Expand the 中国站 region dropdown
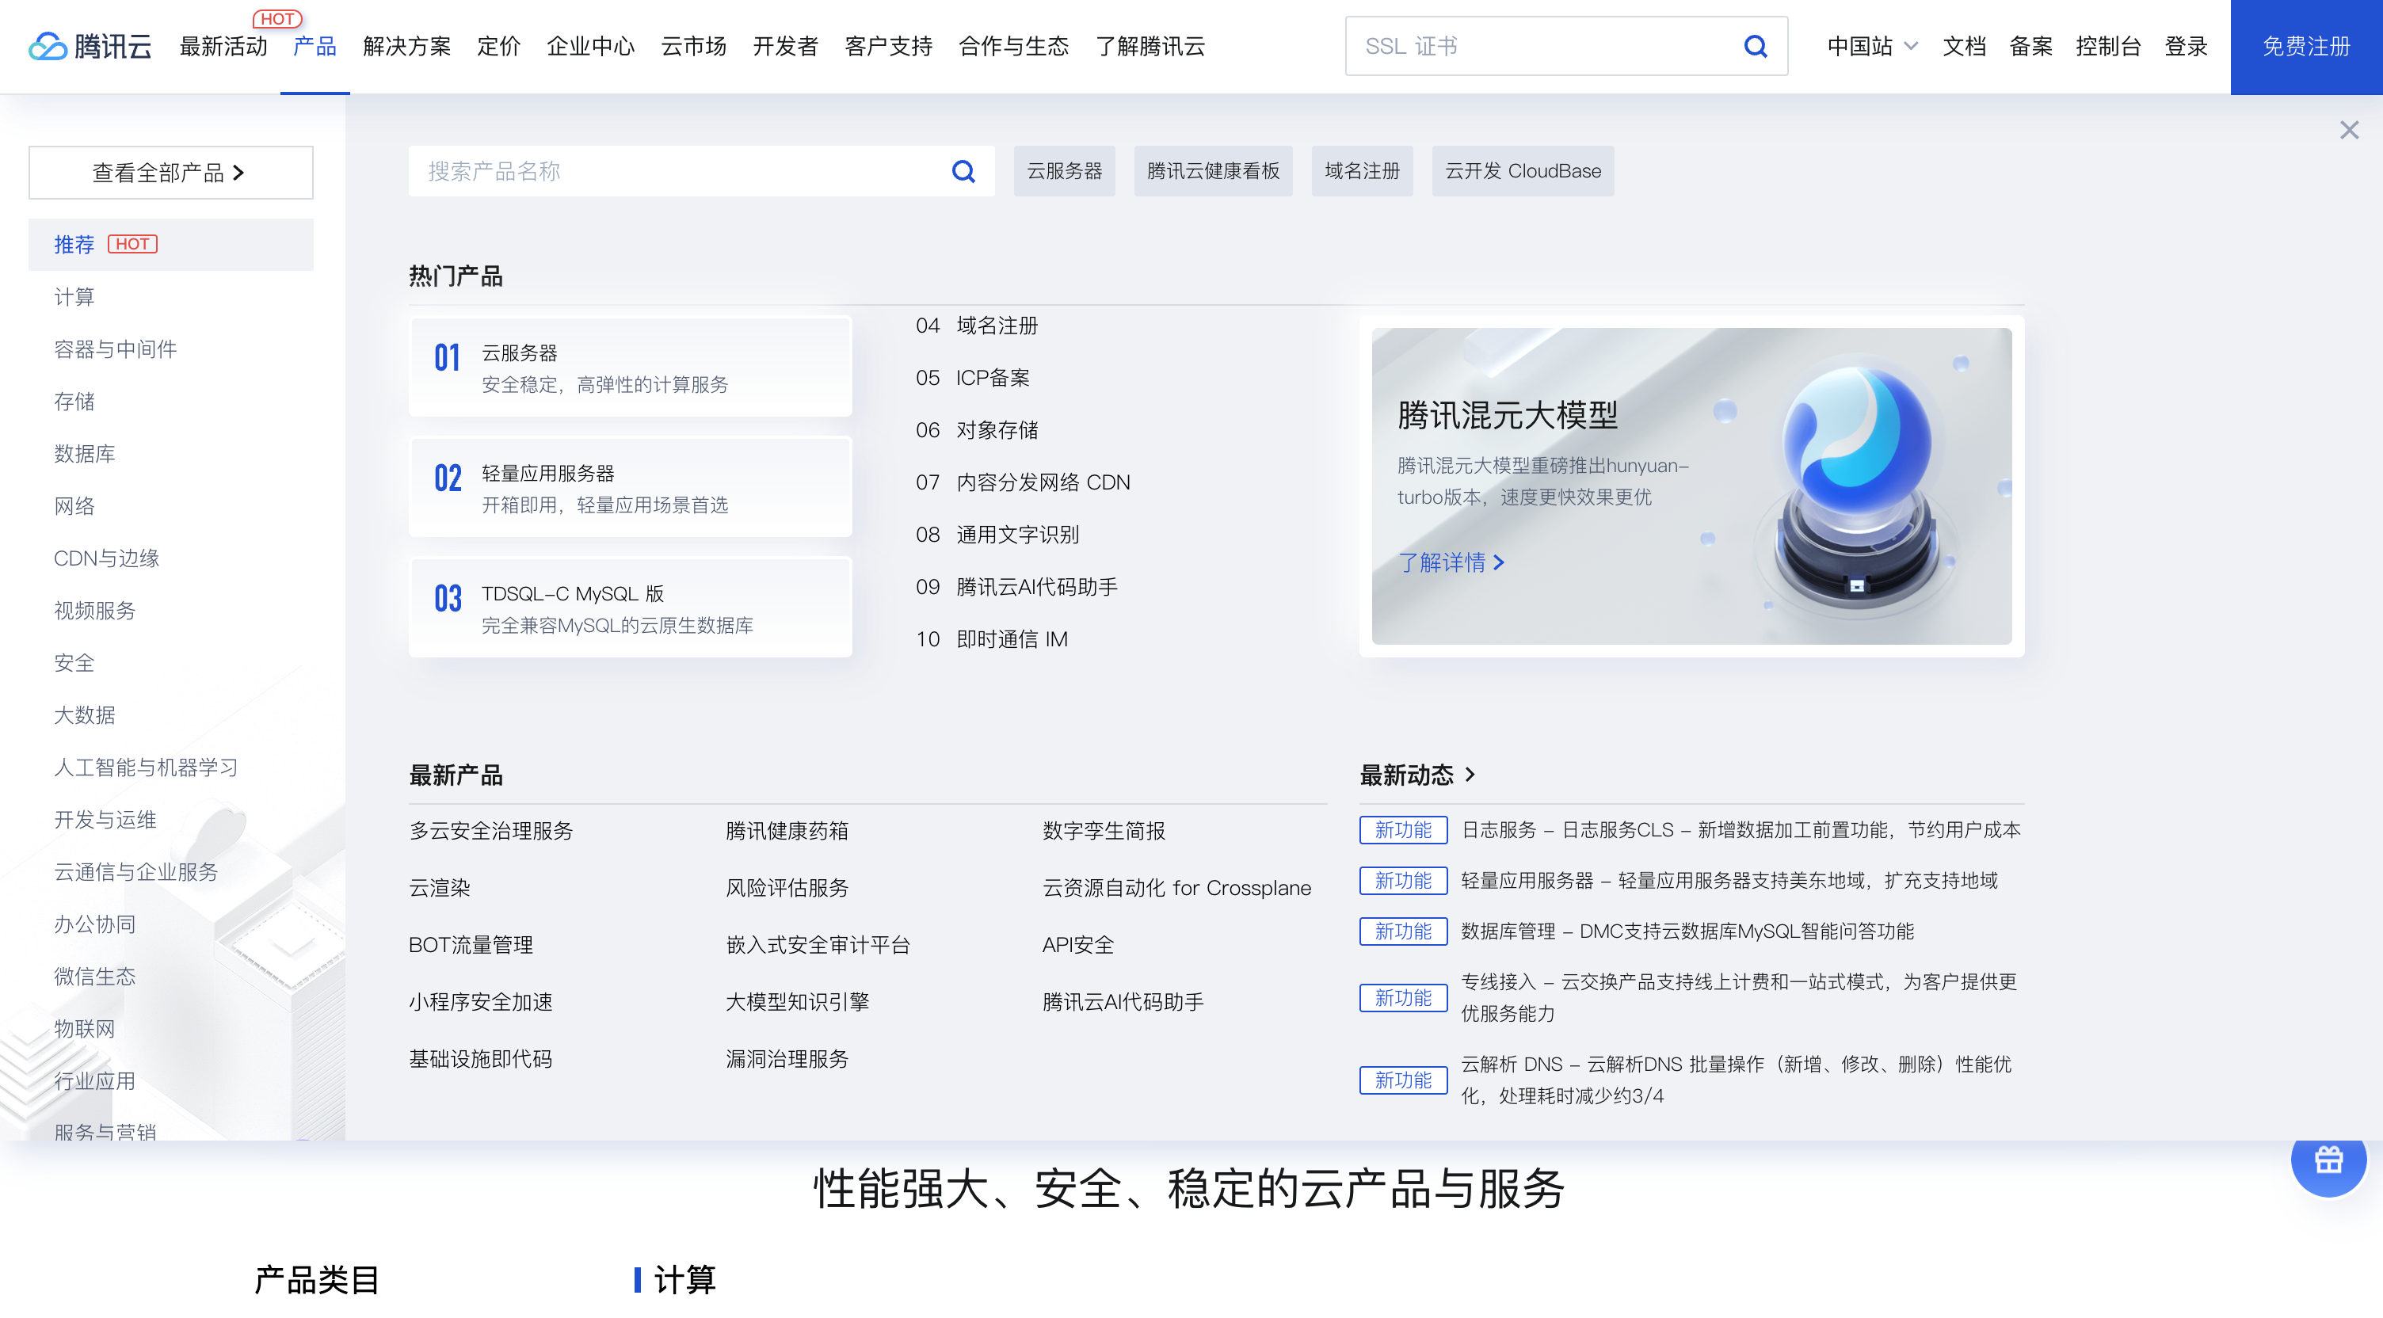Screen dimensions: 2383x1318 pyautogui.click(x=1871, y=46)
